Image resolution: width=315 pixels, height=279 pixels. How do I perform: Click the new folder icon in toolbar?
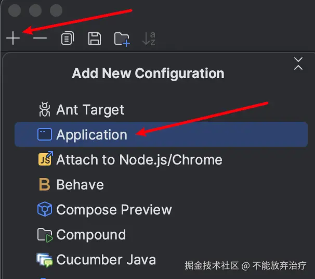click(122, 39)
